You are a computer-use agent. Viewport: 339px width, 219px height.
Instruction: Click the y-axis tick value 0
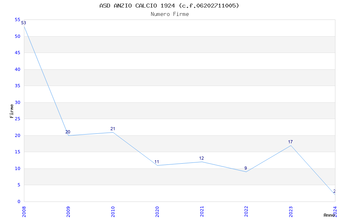click(19, 201)
